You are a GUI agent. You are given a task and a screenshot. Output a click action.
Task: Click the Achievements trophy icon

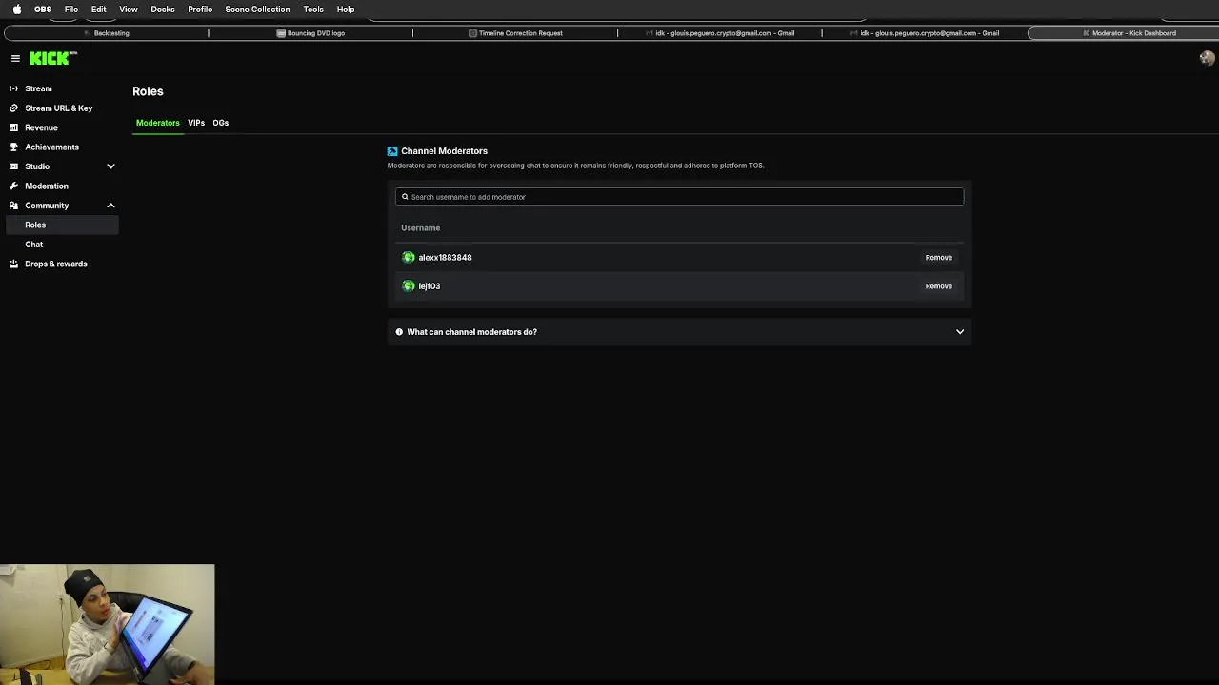point(13,147)
